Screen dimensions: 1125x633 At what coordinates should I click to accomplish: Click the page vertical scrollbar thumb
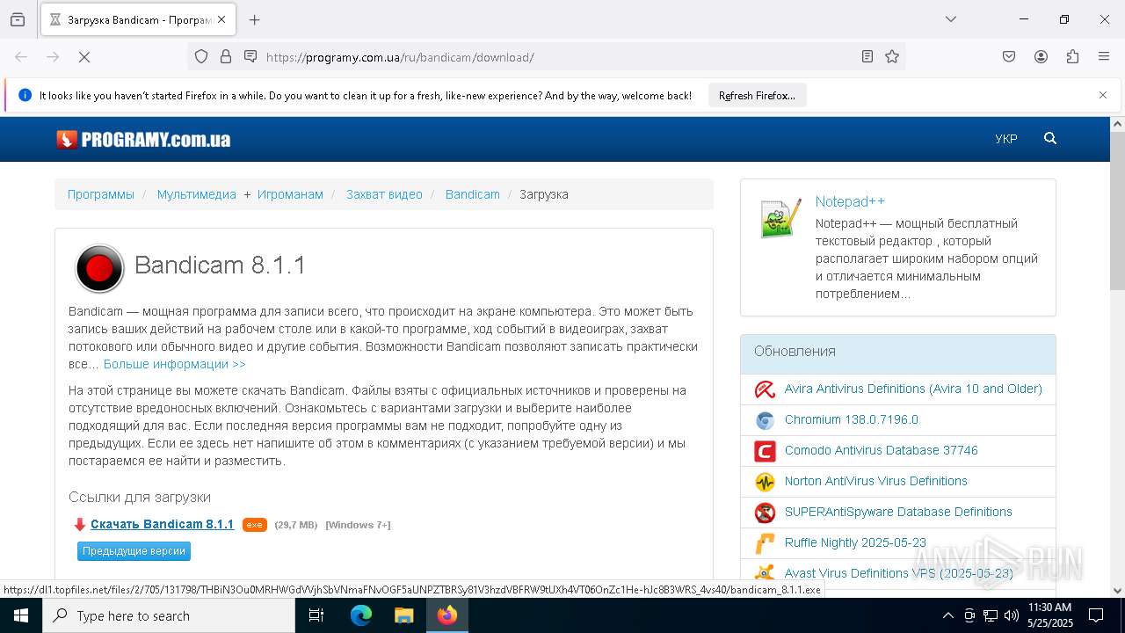[x=1117, y=211]
